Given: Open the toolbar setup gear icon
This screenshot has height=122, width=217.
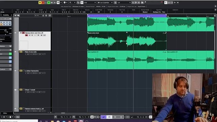Looking at the screenshot, I should tap(178, 3).
